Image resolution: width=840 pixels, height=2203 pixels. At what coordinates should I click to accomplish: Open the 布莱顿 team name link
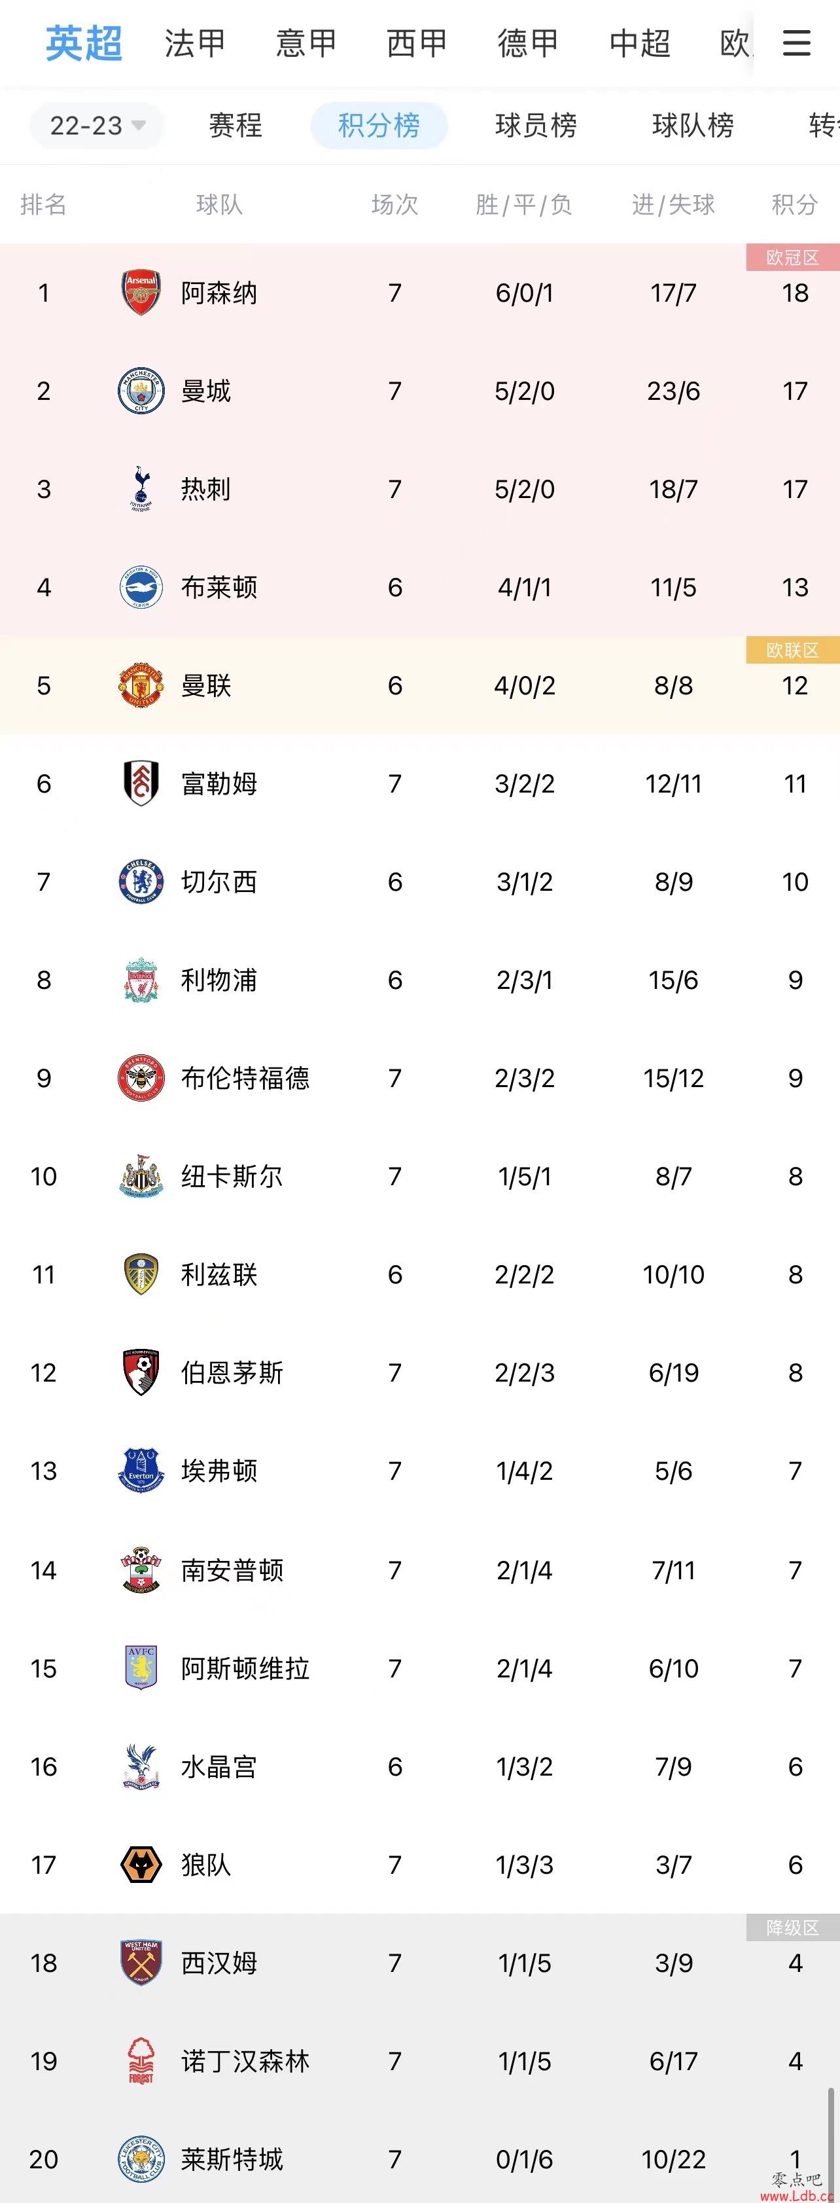[219, 588]
